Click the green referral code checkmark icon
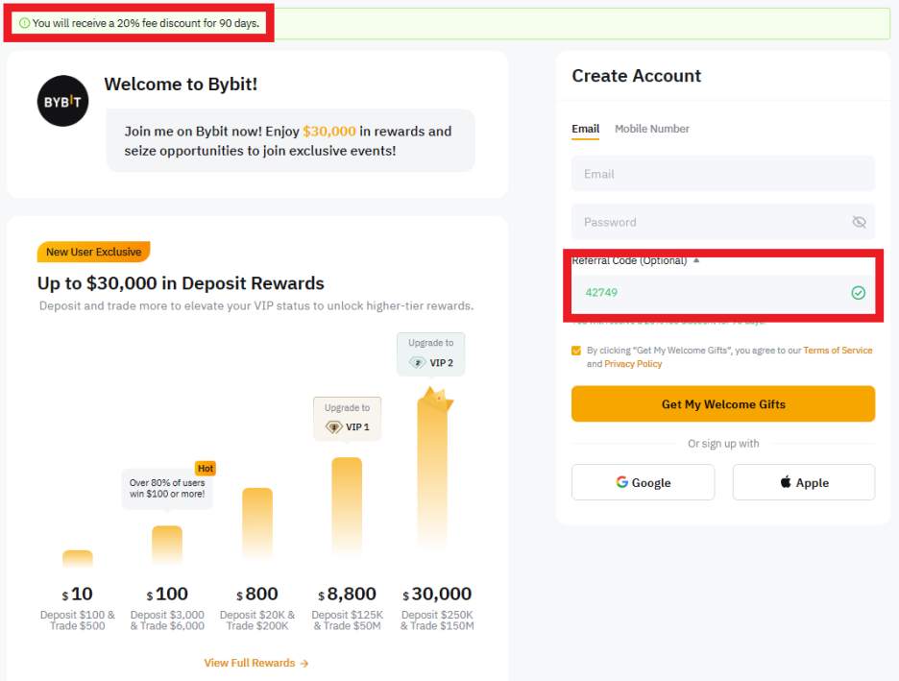The width and height of the screenshot is (899, 681). (x=858, y=293)
